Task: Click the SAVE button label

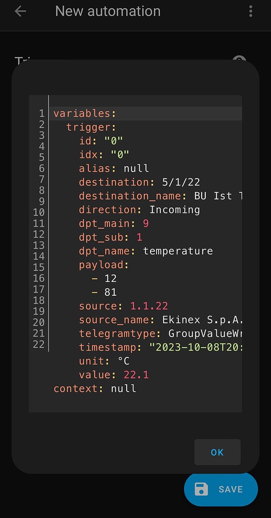Action: (231, 490)
